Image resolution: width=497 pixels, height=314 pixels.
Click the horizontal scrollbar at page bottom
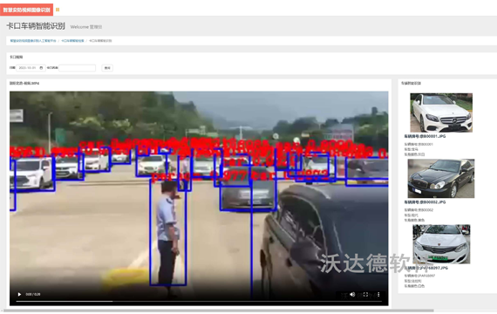coord(218,311)
